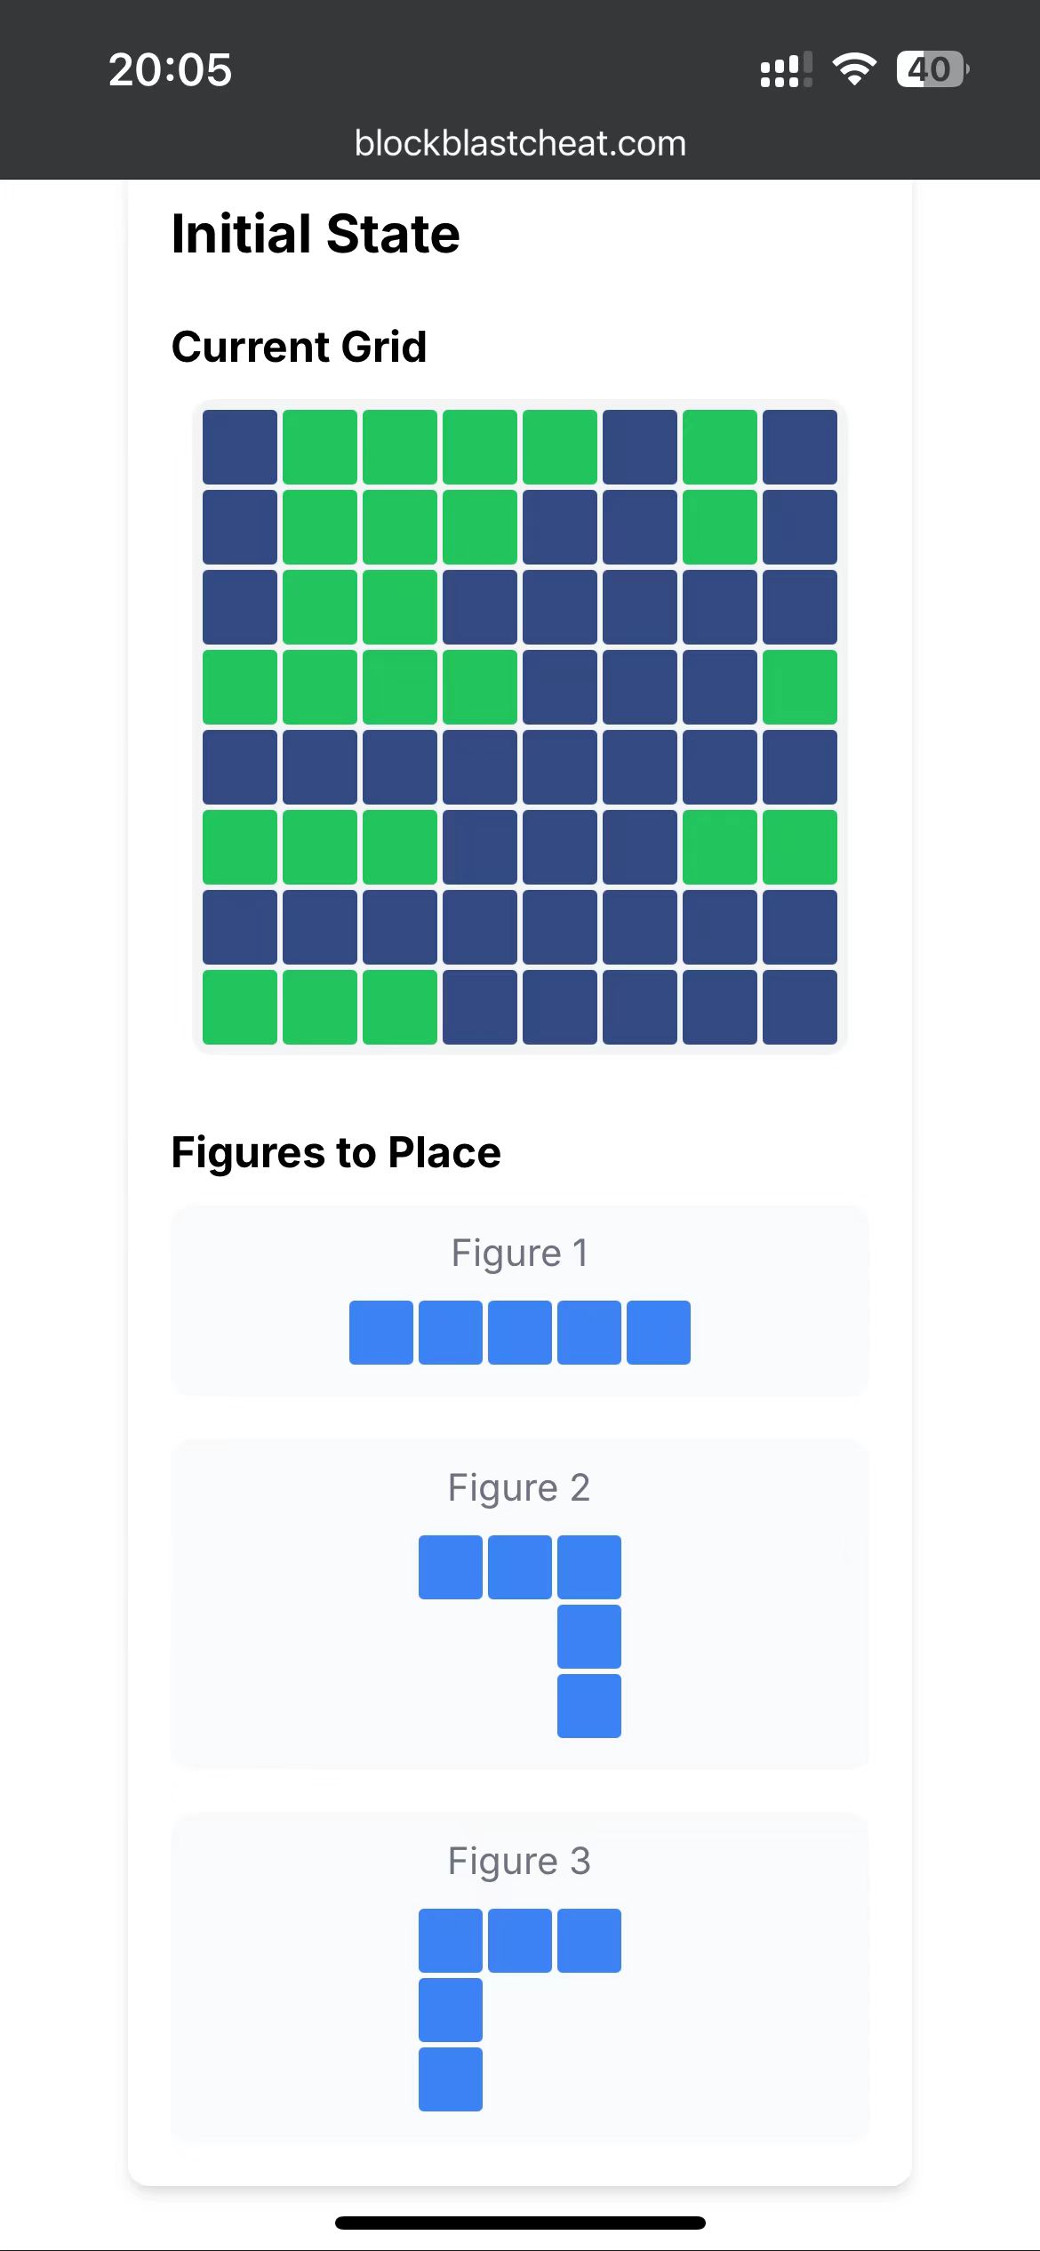1040x2251 pixels.
Task: Click the green bottom-left corner grid cell
Action: pyautogui.click(x=240, y=1007)
